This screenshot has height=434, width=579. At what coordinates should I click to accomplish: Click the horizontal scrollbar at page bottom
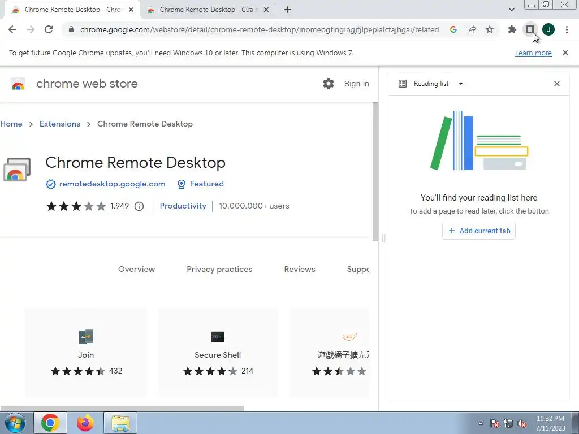pos(122,408)
